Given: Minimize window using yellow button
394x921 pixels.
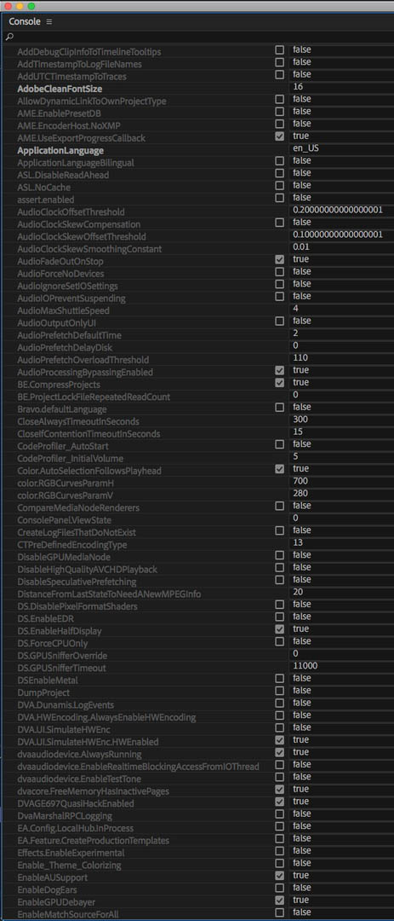Looking at the screenshot, I should click(20, 6).
